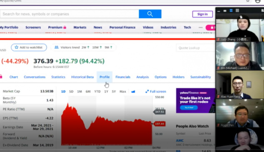
Task: Click the news and symbols search box
Action: point(70,14)
